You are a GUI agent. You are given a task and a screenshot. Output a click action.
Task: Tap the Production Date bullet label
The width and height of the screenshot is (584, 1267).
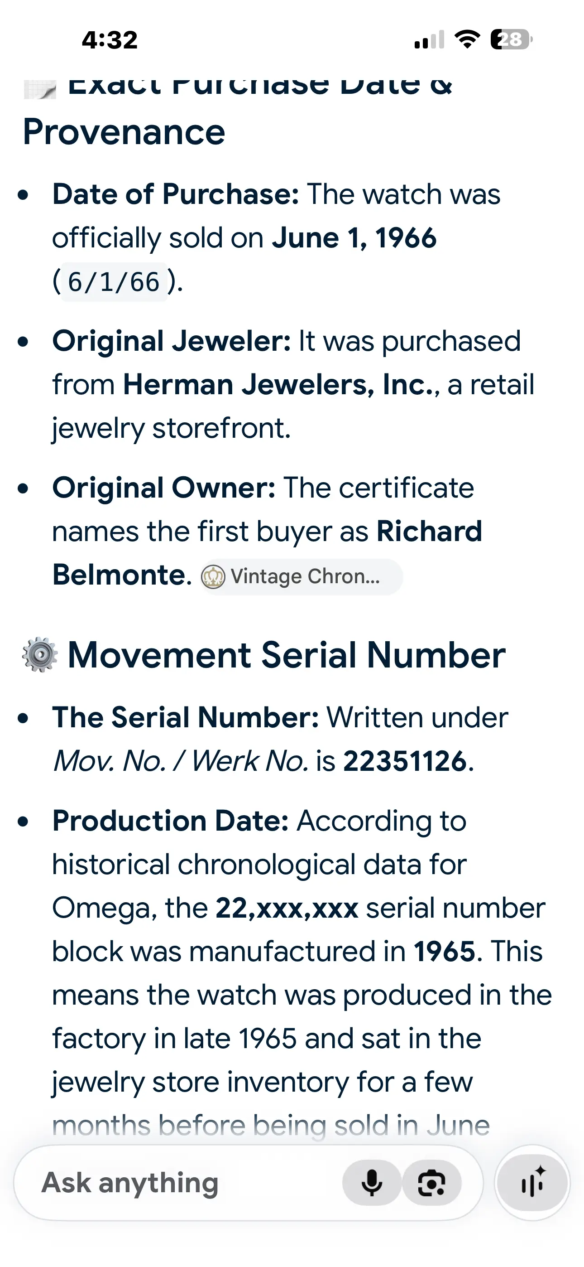[x=171, y=821]
